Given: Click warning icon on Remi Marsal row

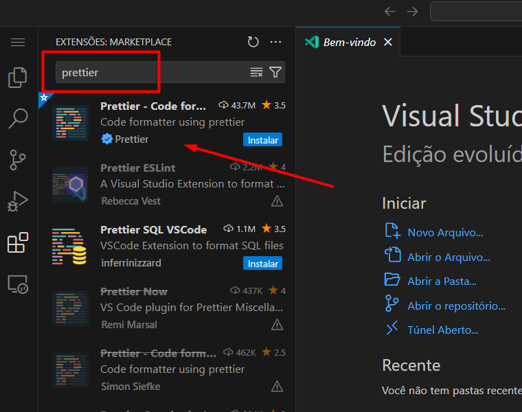Looking at the screenshot, I should (277, 325).
